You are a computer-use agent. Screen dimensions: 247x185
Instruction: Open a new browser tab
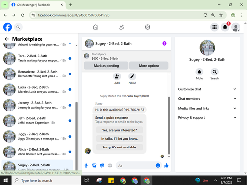pos(70,5)
